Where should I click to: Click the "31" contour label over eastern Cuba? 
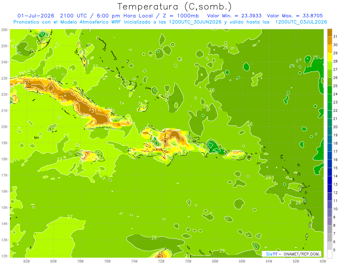[94, 111]
